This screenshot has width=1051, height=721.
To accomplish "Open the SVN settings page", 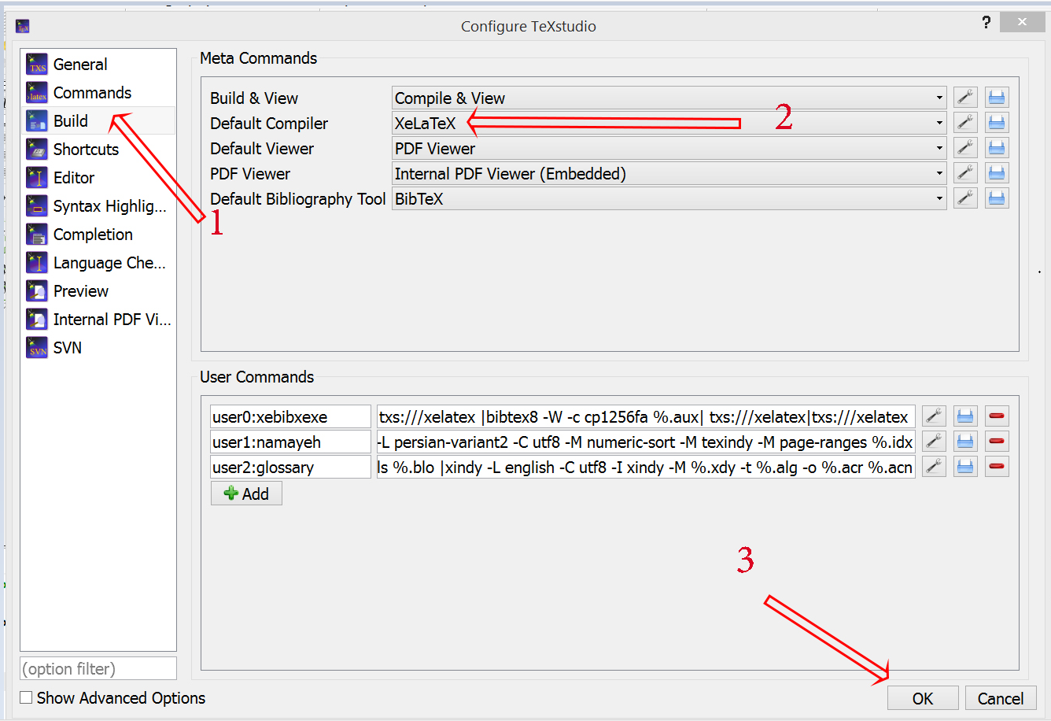I will coord(98,348).
